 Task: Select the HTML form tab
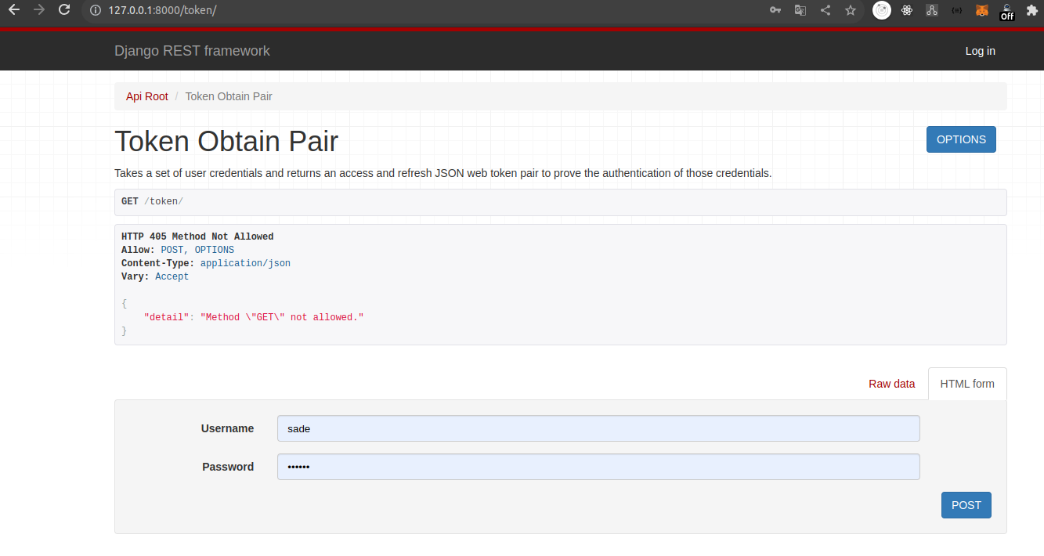(x=966, y=384)
